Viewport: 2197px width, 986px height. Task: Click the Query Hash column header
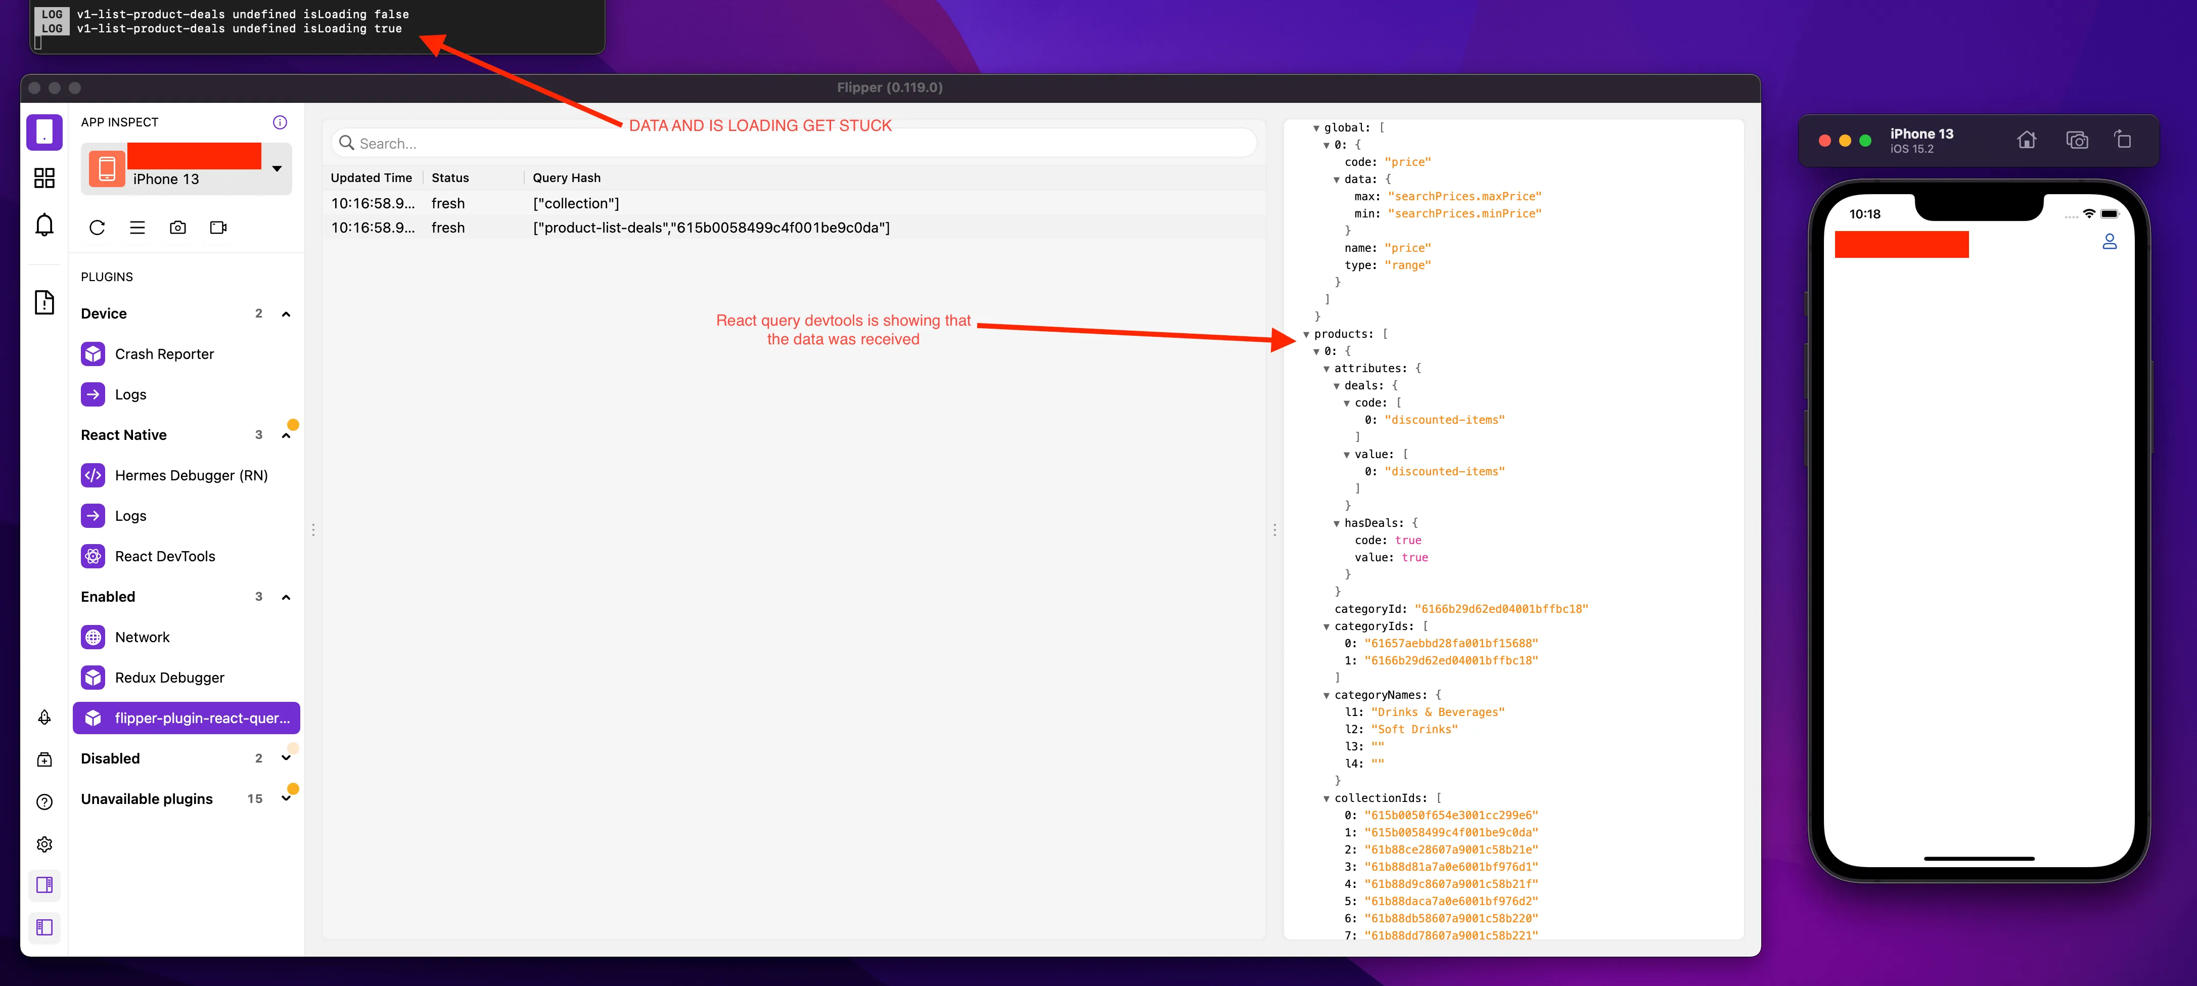pyautogui.click(x=566, y=177)
